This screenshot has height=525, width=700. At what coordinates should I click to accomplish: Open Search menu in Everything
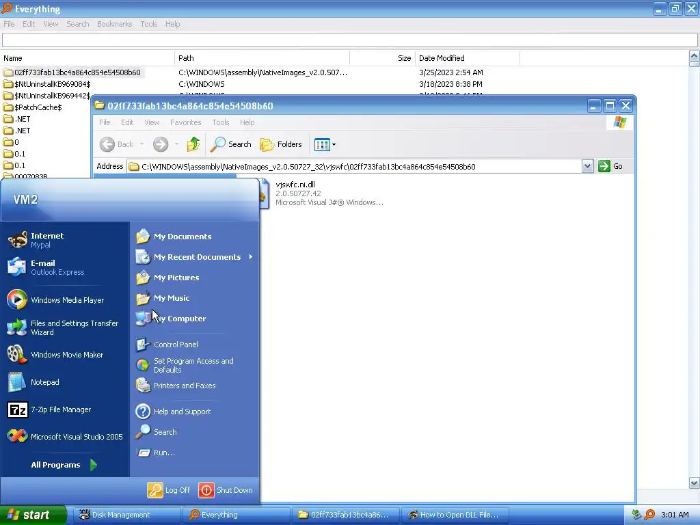point(78,24)
